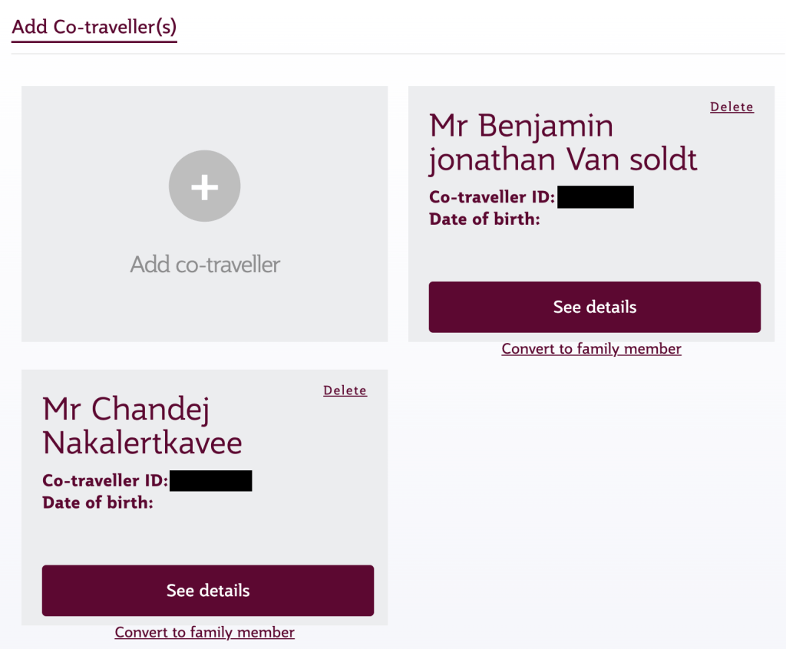This screenshot has width=786, height=649.
Task: Click the redacted ID box on Benjamin's card
Action: (x=596, y=197)
